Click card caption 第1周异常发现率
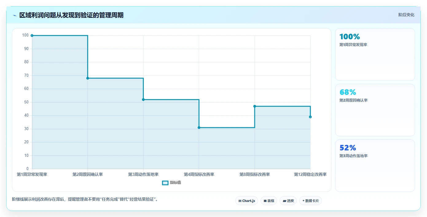This screenshot has height=217, width=427. click(353, 45)
